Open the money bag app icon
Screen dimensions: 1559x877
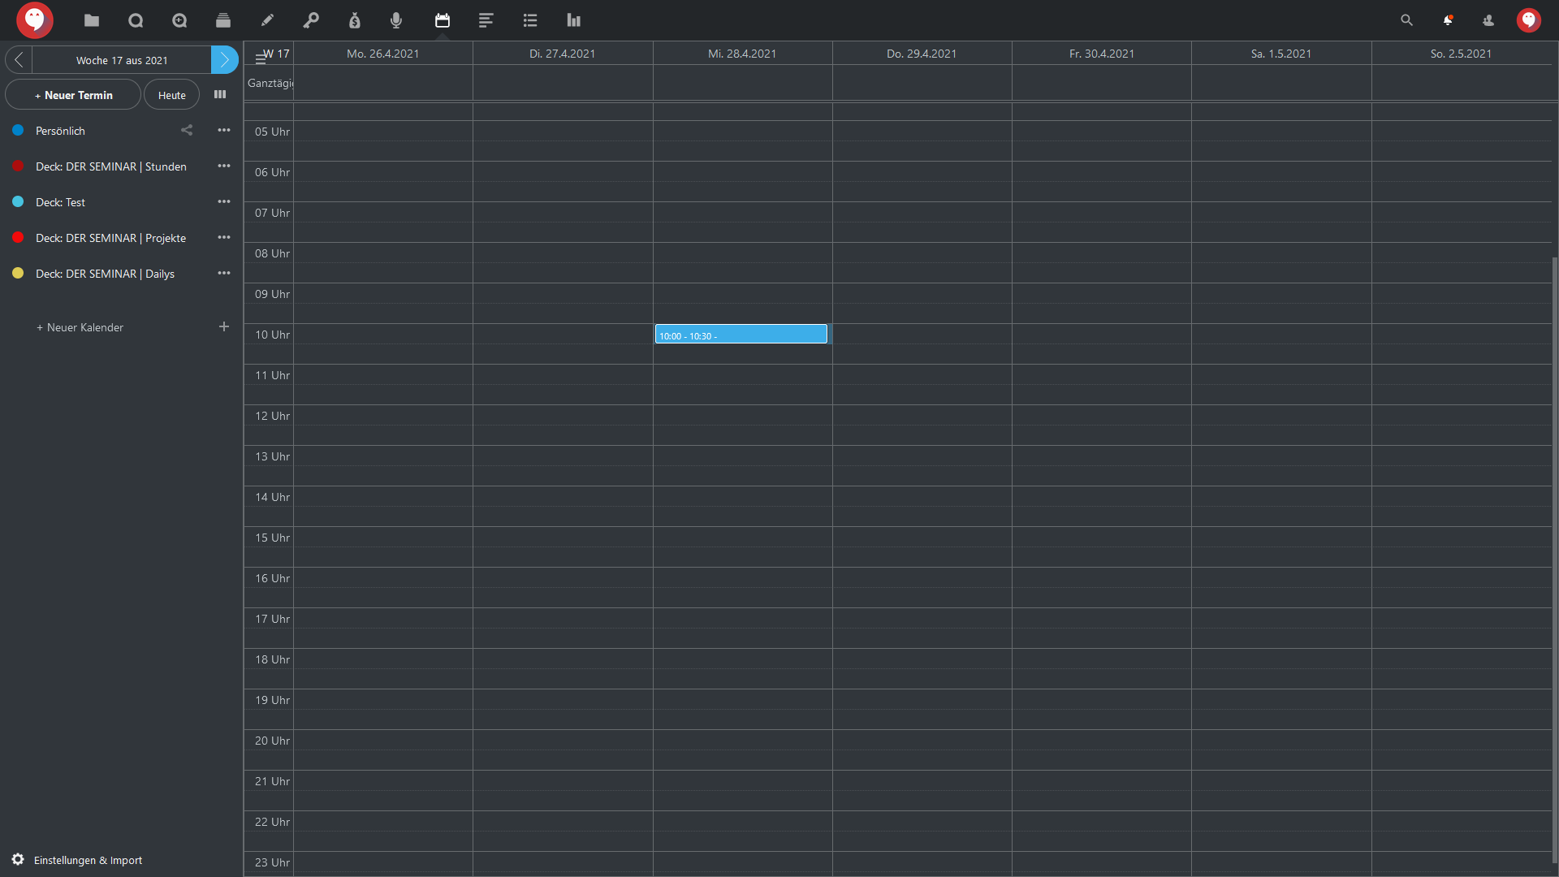[x=355, y=20]
